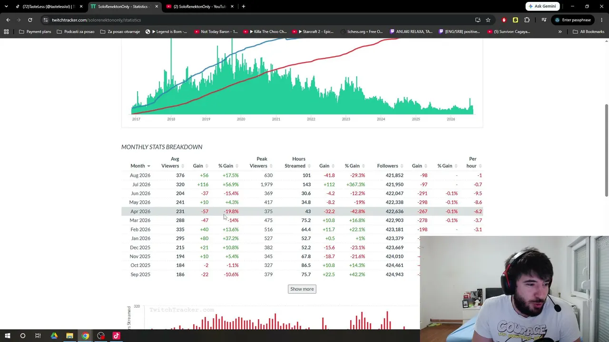Screen dimensions: 609x342
Task: Close the SoloRenektonOnly Statistics tab
Action: pos(157,7)
